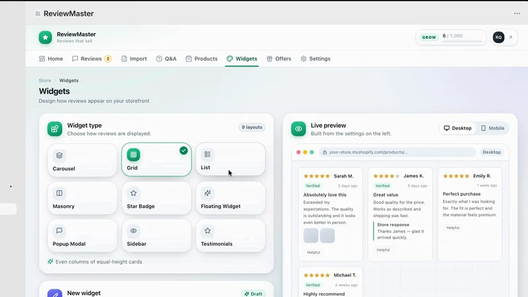Image resolution: width=528 pixels, height=297 pixels.
Task: Pick the Star Badge widget icon
Action: point(133,193)
